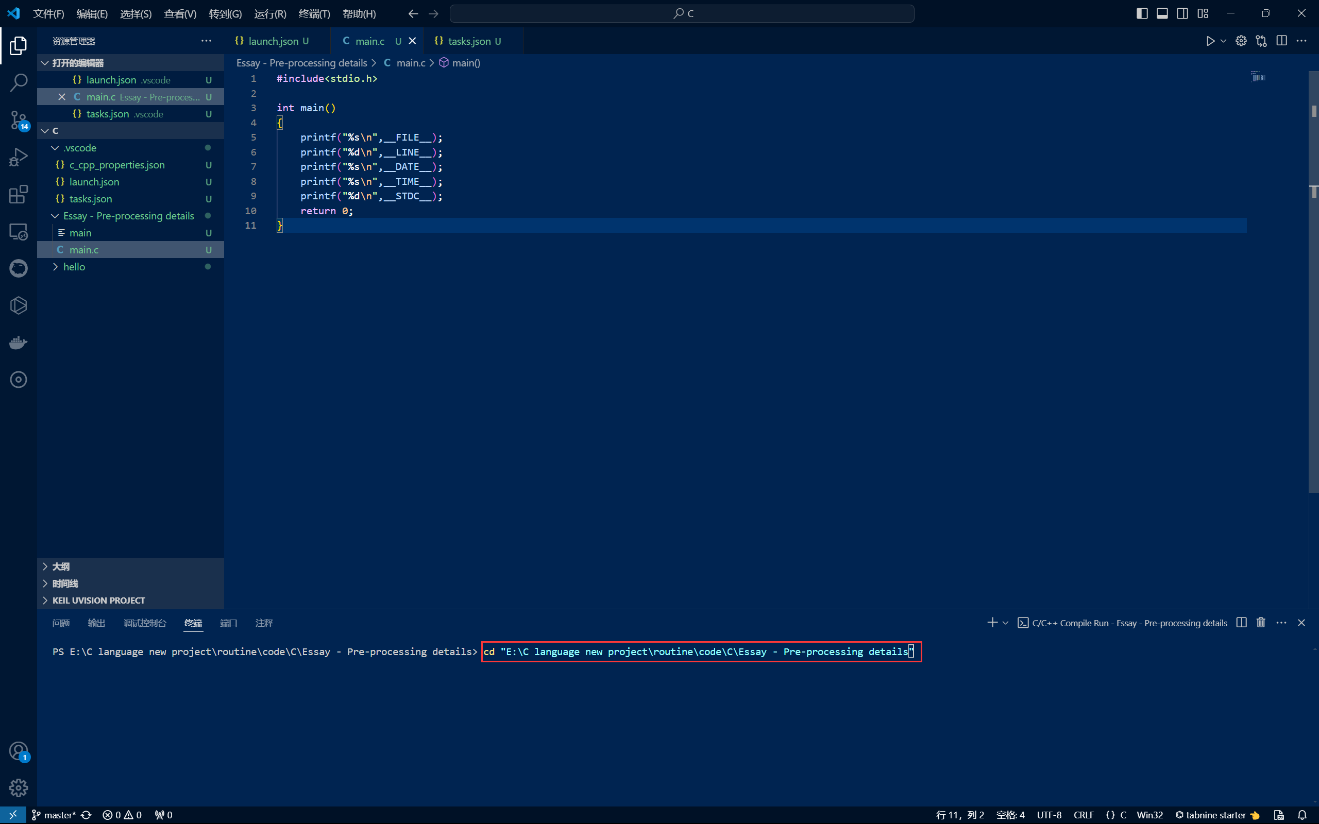Image resolution: width=1319 pixels, height=824 pixels.
Task: Switch to 端口 panel tab
Action: (x=228, y=623)
